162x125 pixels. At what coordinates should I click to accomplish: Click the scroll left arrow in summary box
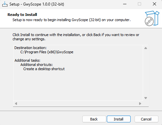coord(16,104)
